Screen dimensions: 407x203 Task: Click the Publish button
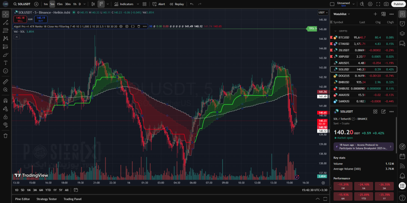pos(398,4)
